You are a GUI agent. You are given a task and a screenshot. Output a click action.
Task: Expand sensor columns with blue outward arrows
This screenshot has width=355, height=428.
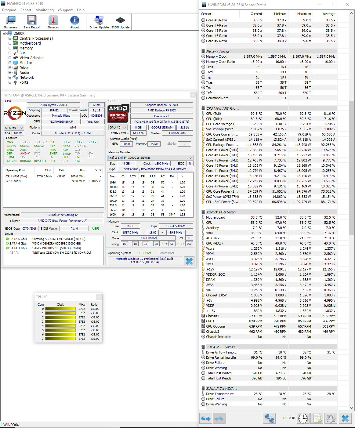[x=206, y=419]
